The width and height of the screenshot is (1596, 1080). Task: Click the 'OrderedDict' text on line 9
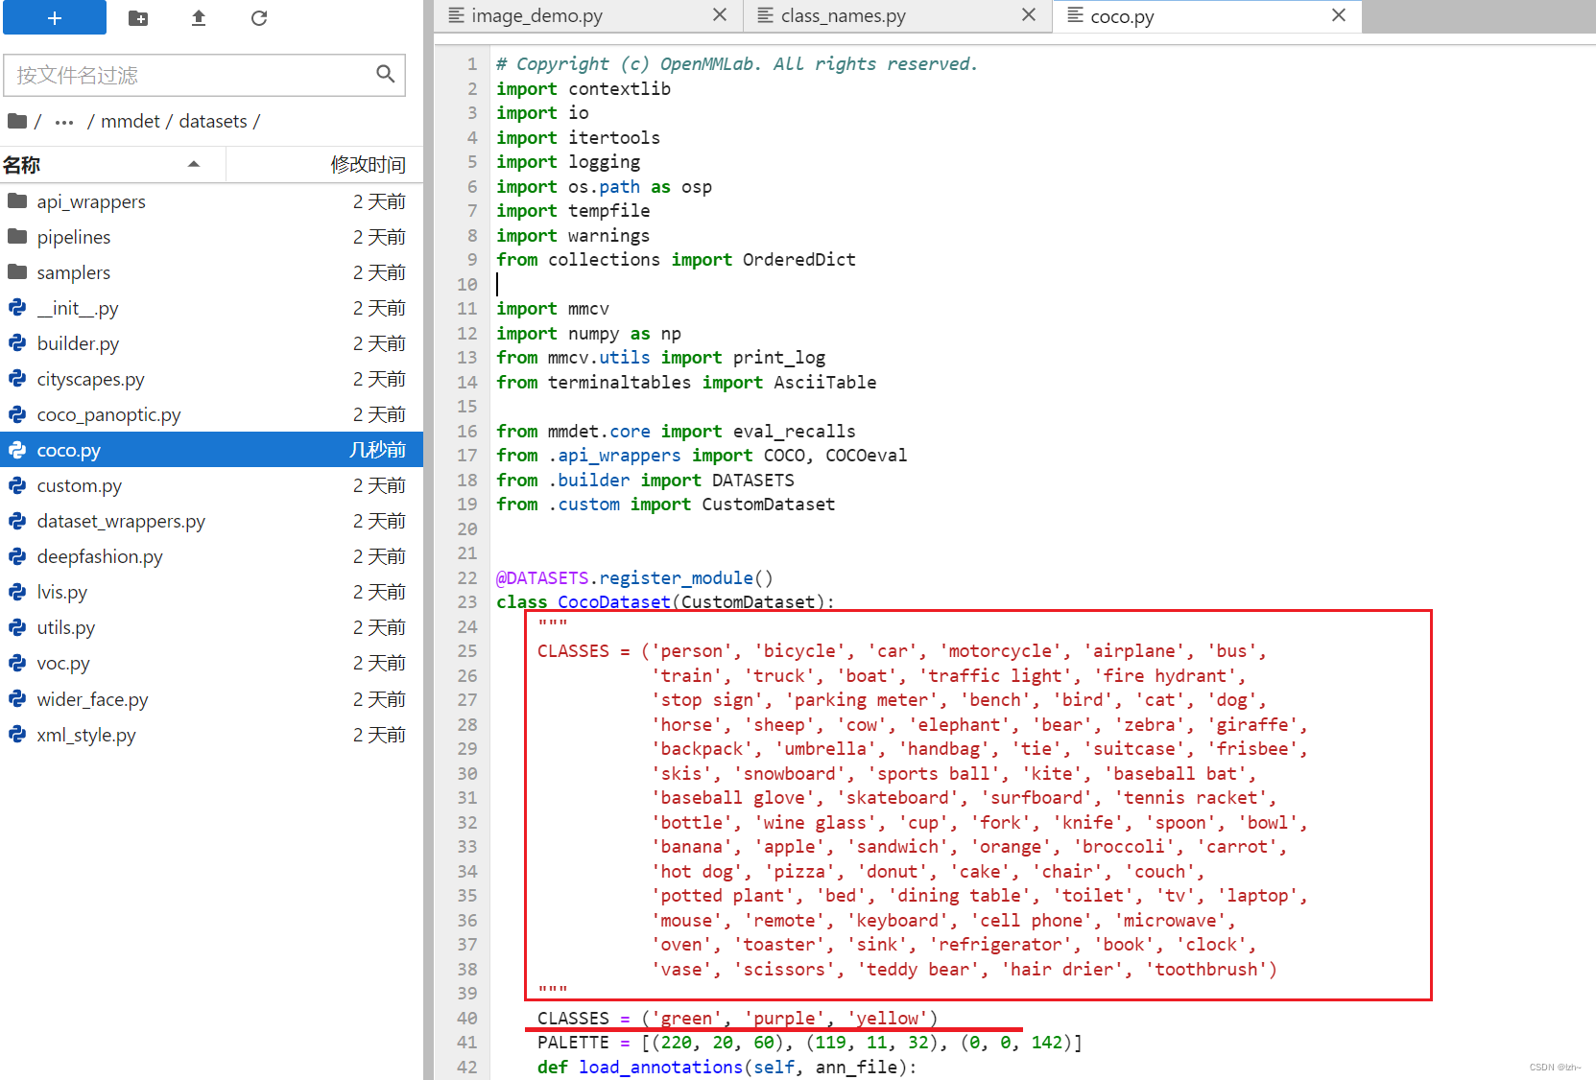[x=799, y=260]
